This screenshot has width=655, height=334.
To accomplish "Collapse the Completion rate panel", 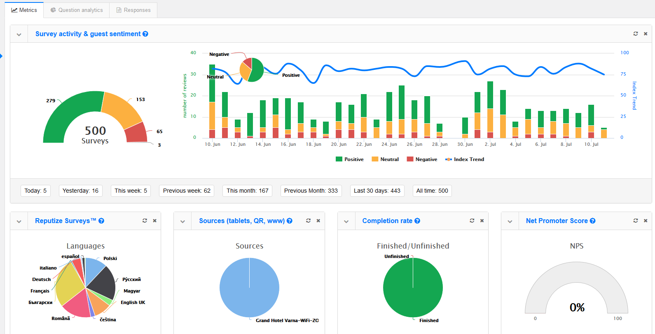I will coord(346,221).
